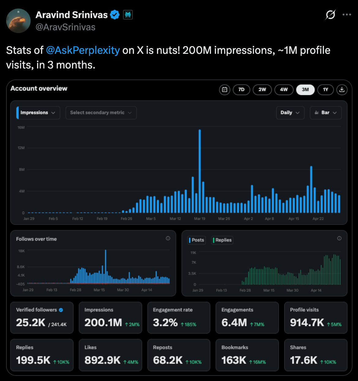This screenshot has width=358, height=381.
Task: Click the info icon on Posts/Replies chart
Action: click(x=339, y=239)
